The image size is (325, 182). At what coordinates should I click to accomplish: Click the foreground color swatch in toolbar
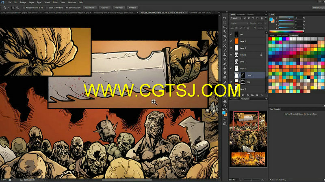[x=224, y=113]
